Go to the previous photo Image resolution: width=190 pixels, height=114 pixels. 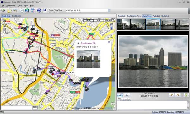[x=120, y=95]
